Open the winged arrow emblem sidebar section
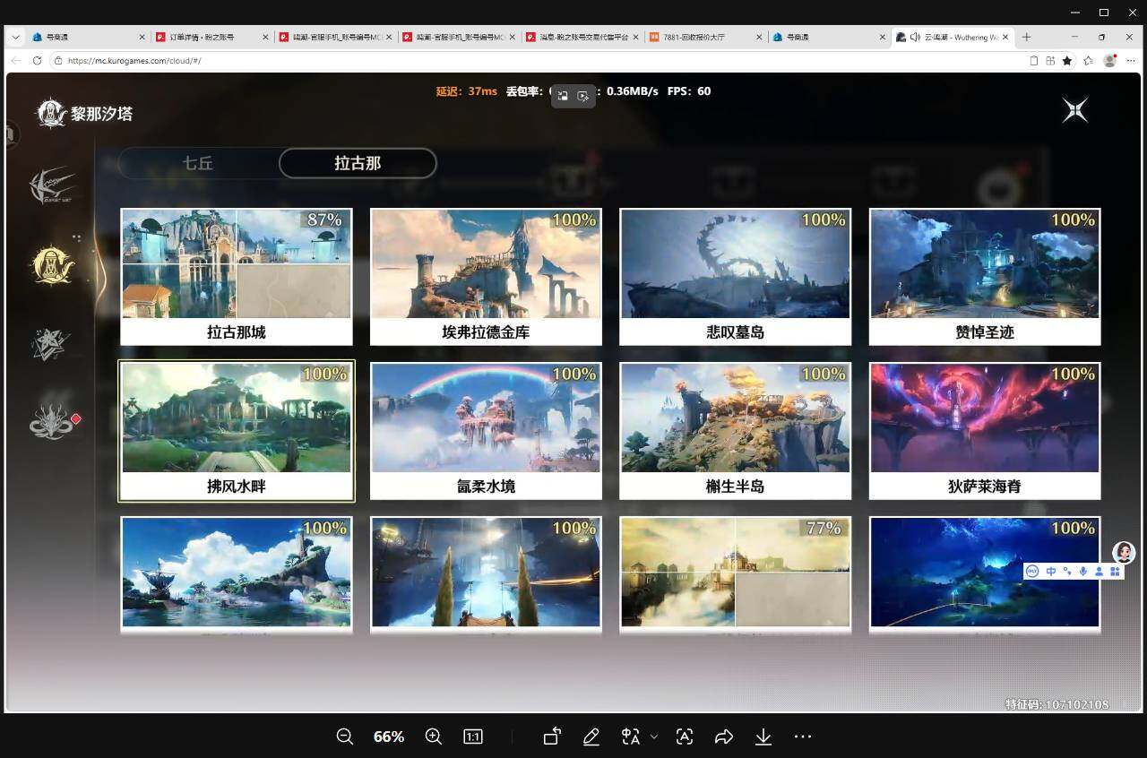1147x758 pixels. pos(51,186)
